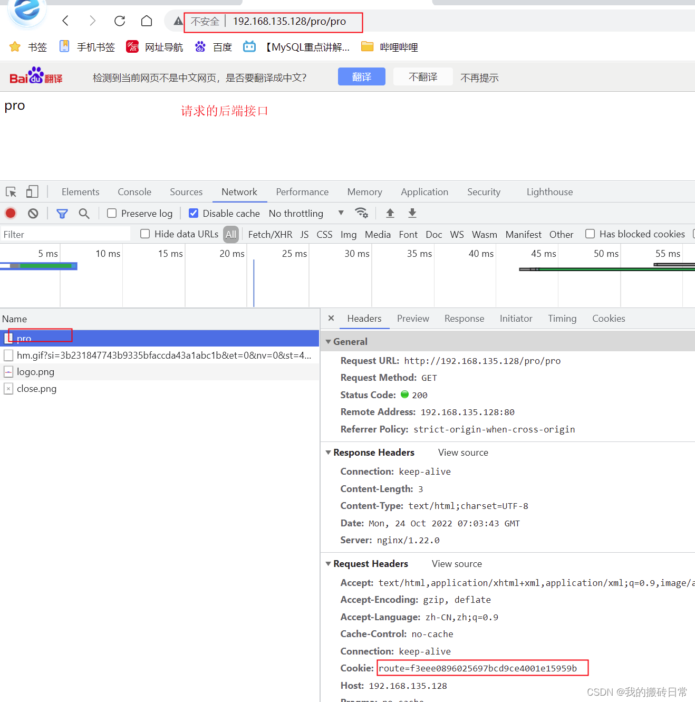Check Hide data URLs
Screen dimensions: 695x702
click(144, 234)
